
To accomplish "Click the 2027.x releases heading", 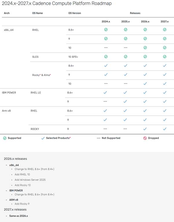I will pyautogui.click(x=15, y=209).
